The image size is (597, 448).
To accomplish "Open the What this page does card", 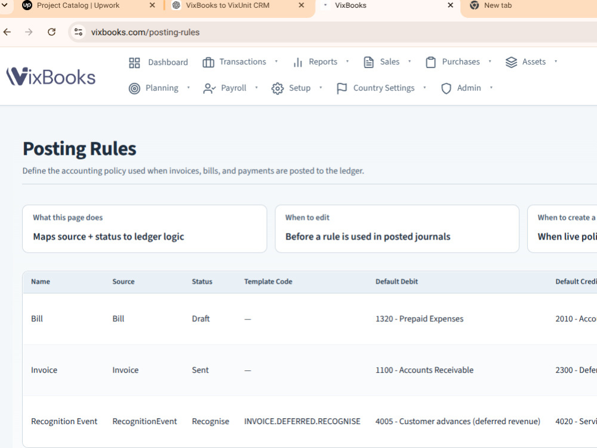I will click(x=144, y=229).
